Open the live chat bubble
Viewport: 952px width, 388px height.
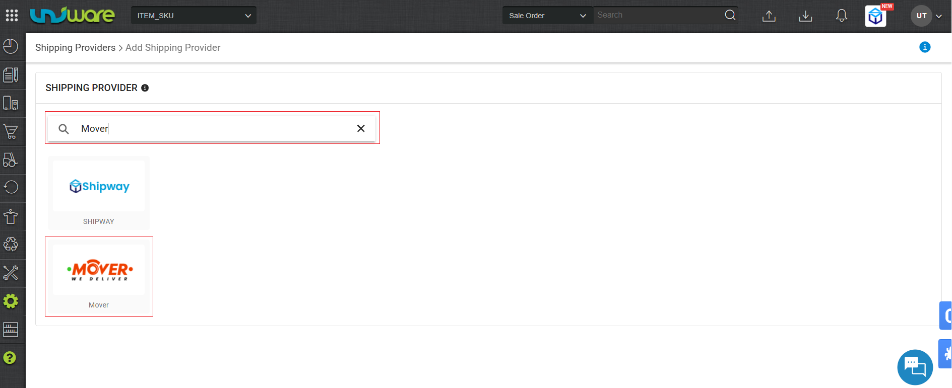point(915,367)
